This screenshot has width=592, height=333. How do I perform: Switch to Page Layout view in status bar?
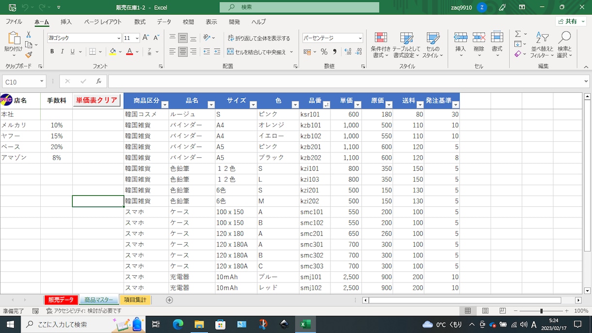[485, 311]
